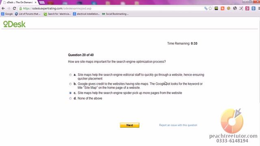Screen dimensions: 260x146
Task: Open the dark green extension icon
Action: pos(216,9)
